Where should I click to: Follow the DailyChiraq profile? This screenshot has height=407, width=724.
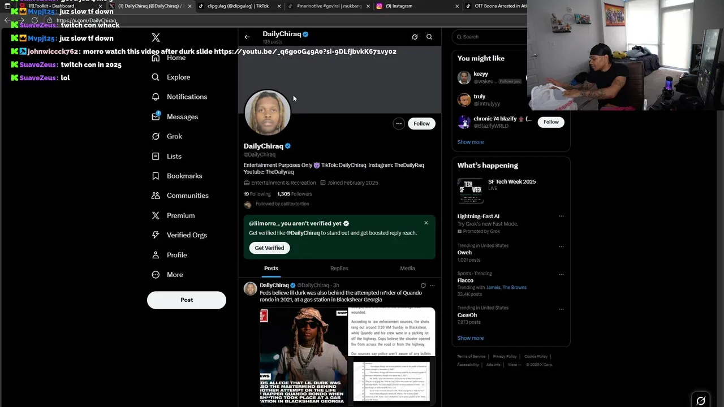pyautogui.click(x=421, y=123)
